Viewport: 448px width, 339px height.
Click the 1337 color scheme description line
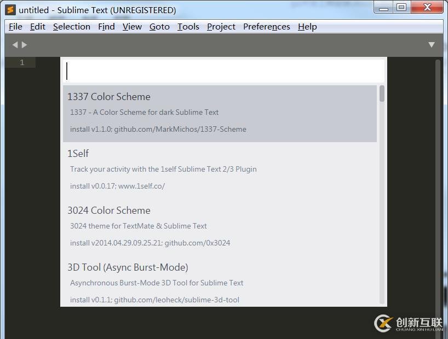point(144,113)
